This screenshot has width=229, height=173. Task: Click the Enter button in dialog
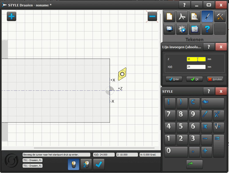[x=174, y=79]
